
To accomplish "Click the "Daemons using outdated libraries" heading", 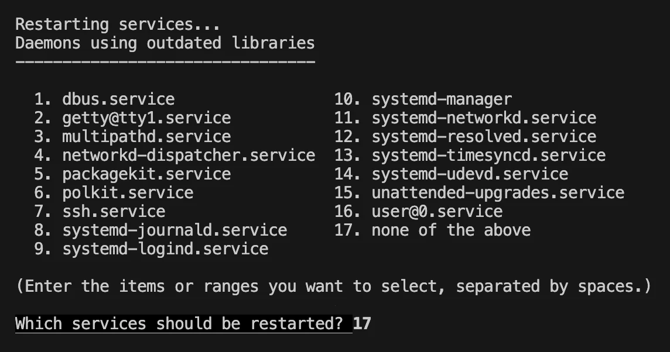I will coord(165,43).
